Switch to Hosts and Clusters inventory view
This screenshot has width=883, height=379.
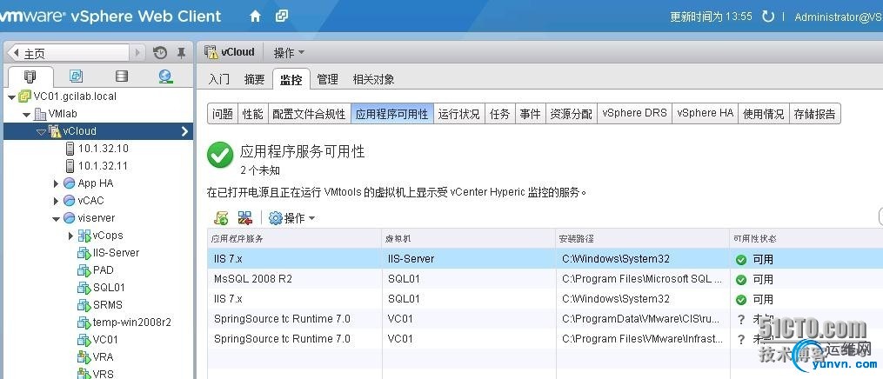30,76
